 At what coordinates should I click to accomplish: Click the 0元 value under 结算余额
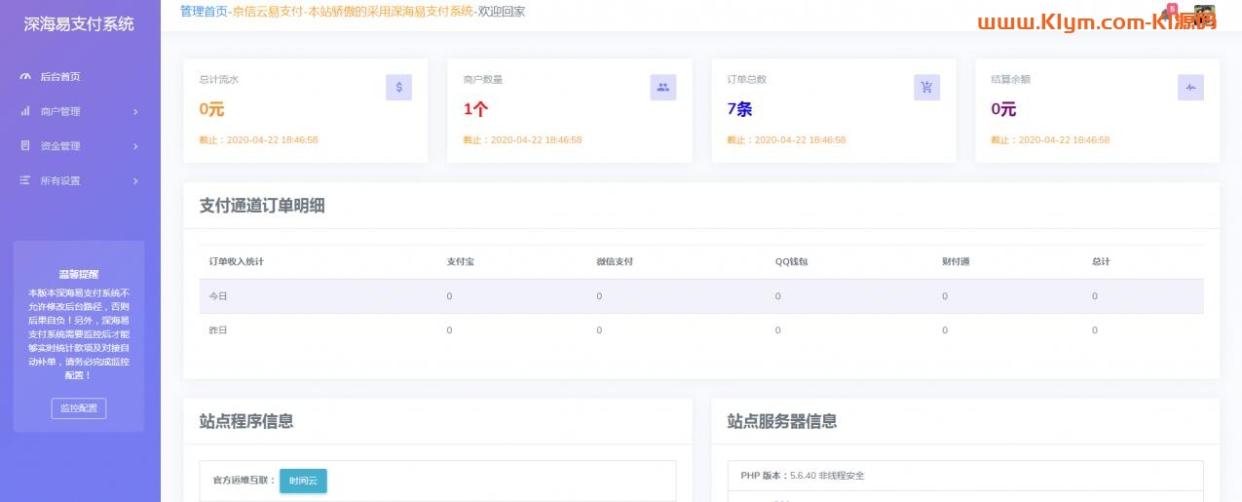point(1003,109)
